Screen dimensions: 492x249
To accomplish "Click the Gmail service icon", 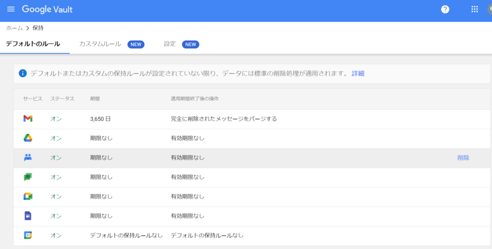I will [28, 119].
